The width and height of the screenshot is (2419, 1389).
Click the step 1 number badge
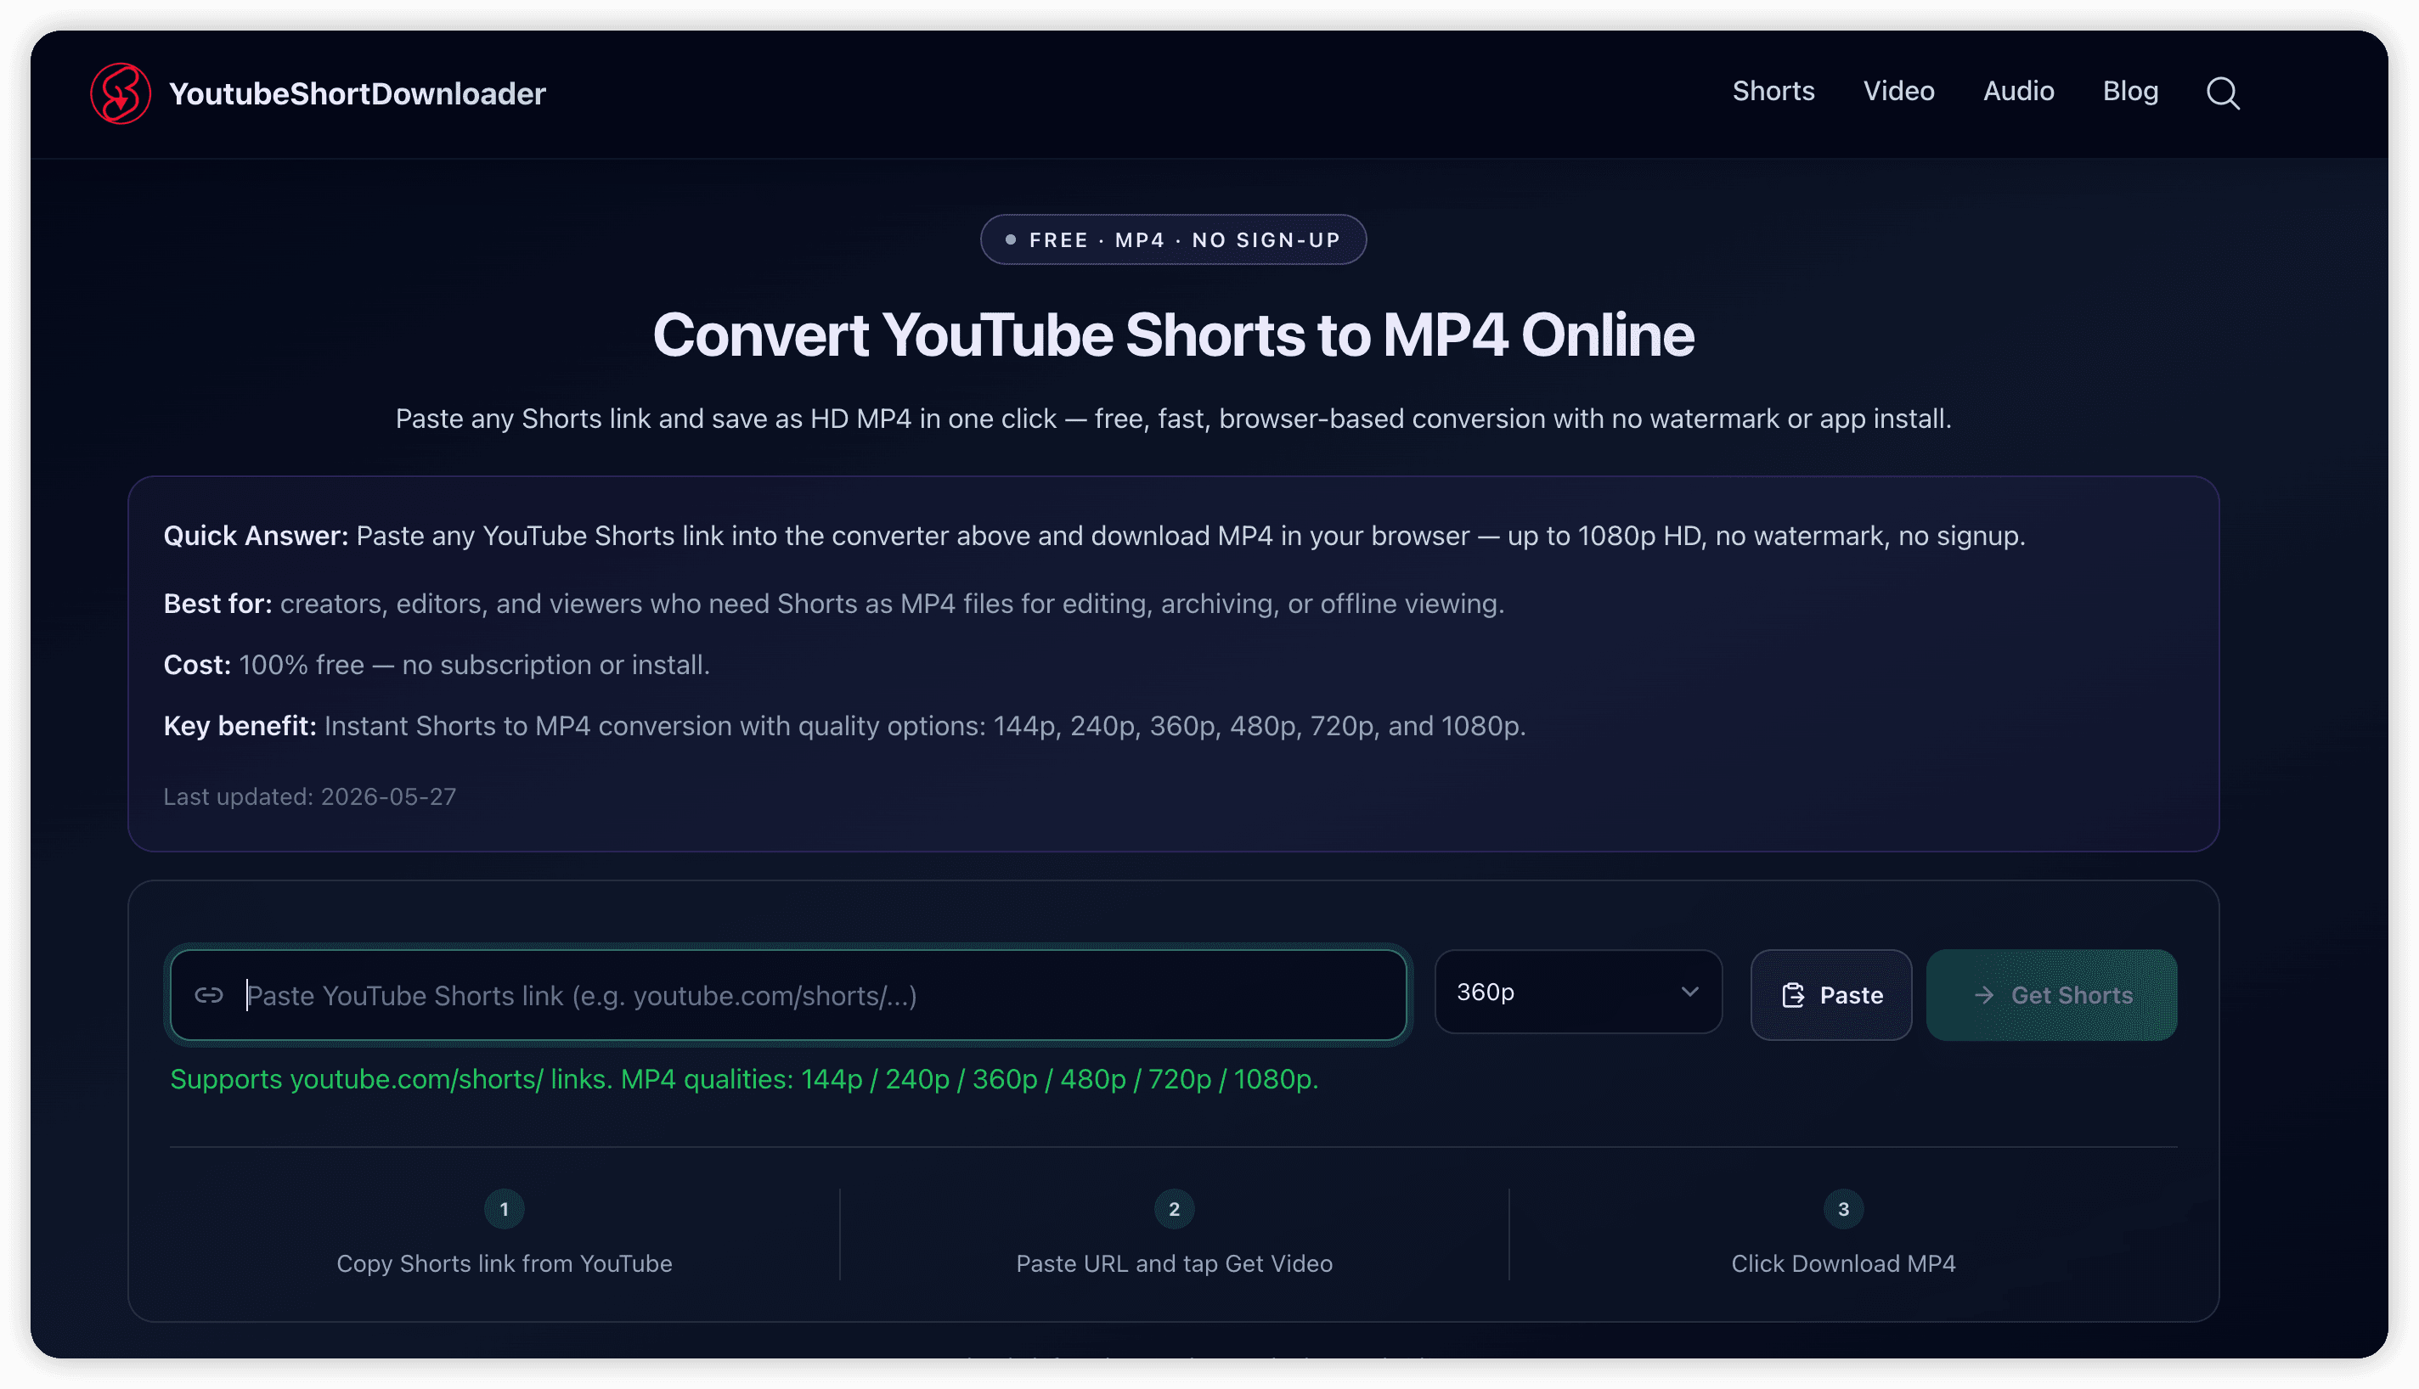pyautogui.click(x=504, y=1209)
